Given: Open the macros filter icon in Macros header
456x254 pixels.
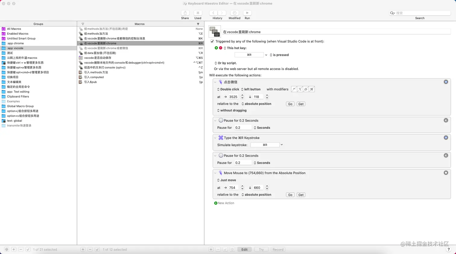Looking at the screenshot, I should (83, 24).
